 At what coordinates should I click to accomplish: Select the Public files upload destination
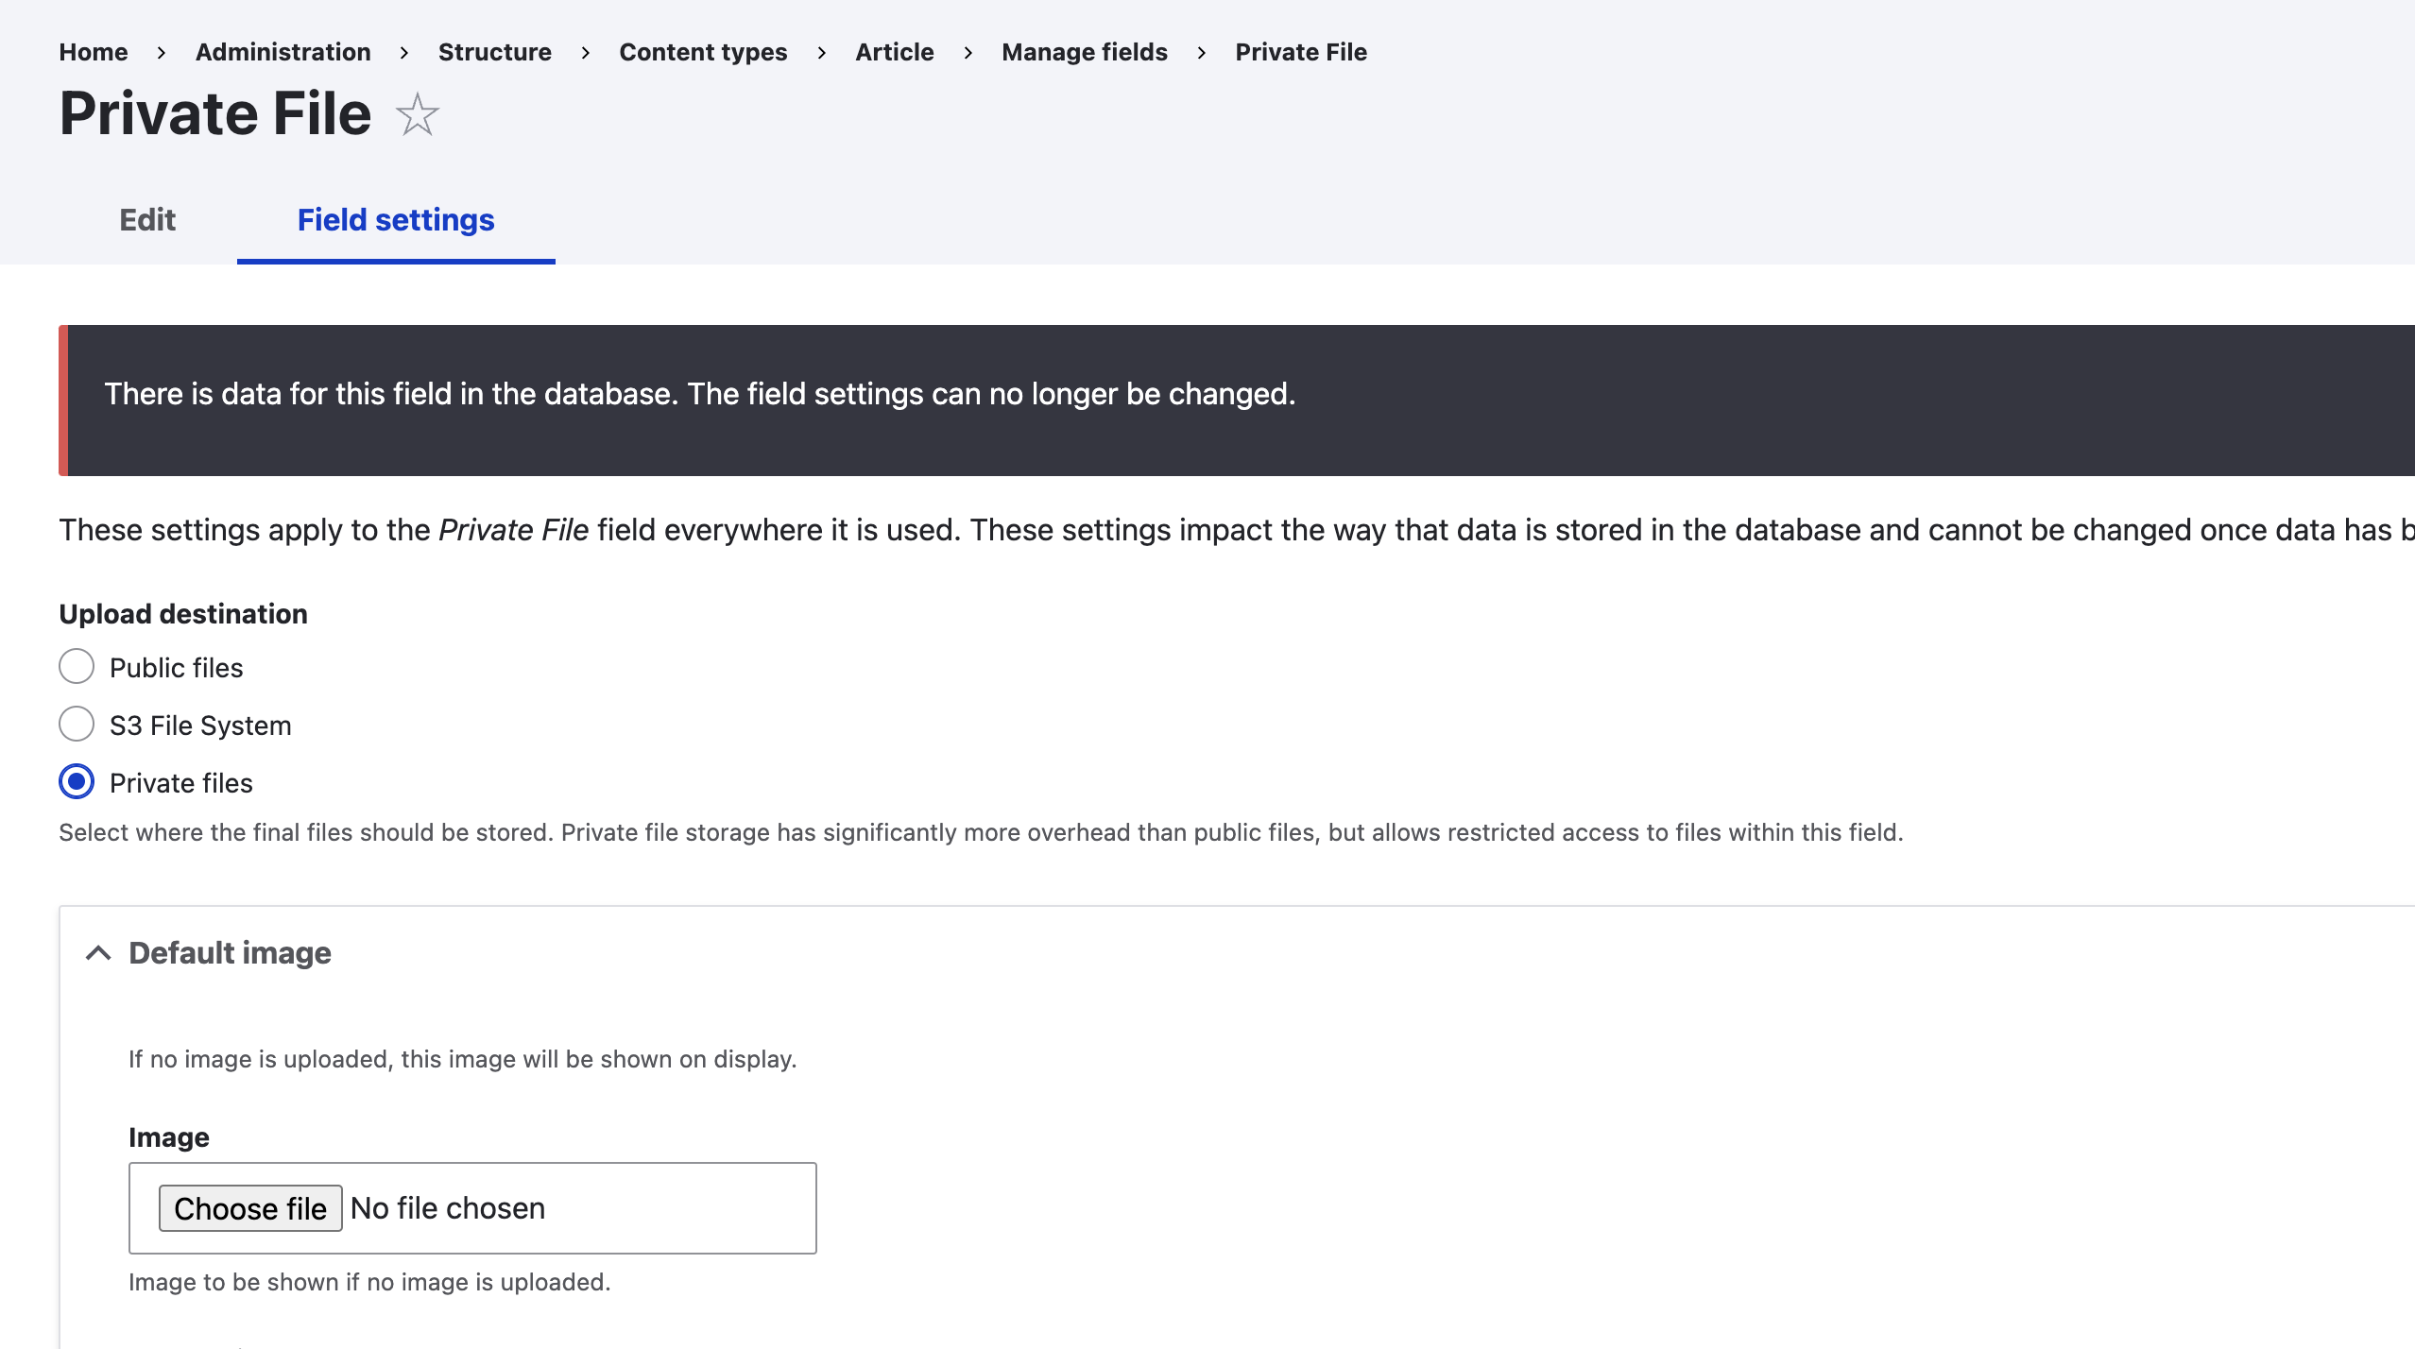pyautogui.click(x=77, y=667)
